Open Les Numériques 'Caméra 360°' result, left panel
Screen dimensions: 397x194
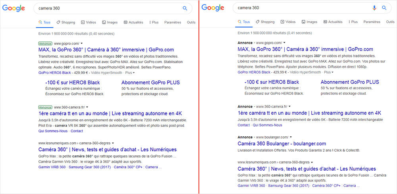(x=108, y=149)
